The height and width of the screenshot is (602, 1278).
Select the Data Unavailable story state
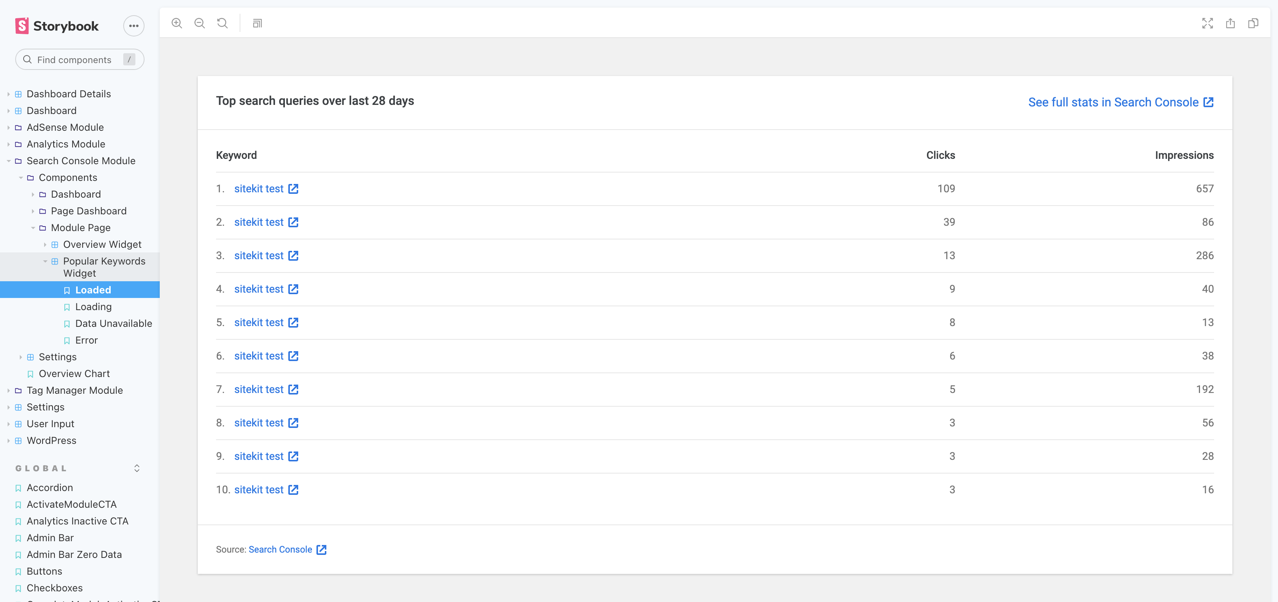114,323
